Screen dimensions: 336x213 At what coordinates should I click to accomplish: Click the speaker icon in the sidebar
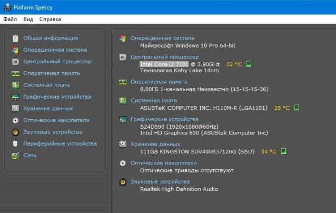15,132
